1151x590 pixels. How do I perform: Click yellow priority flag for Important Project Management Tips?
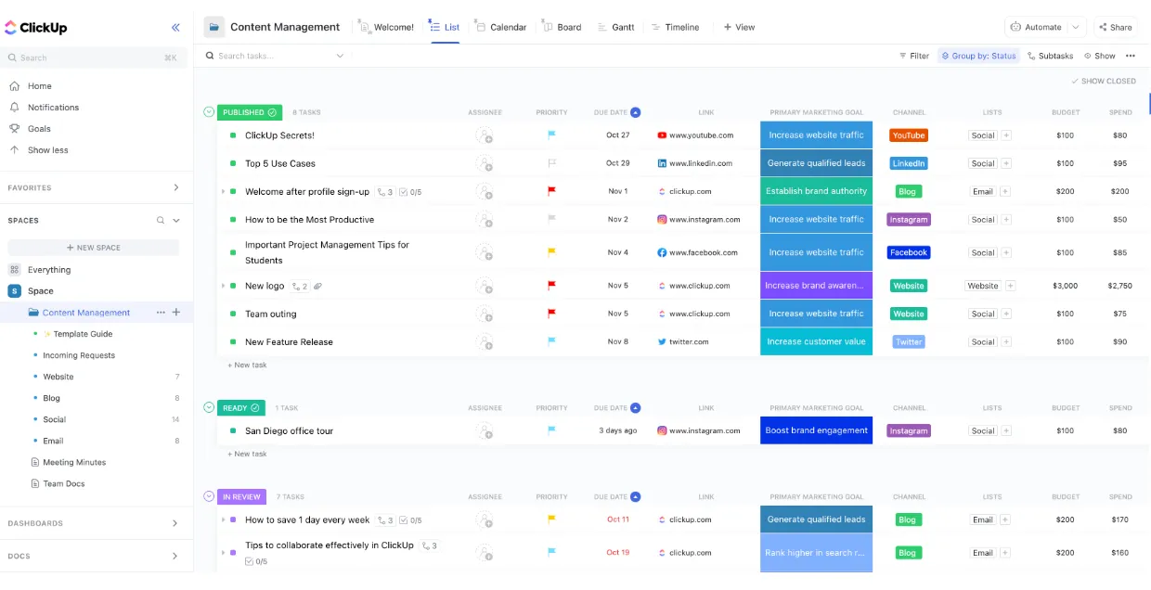click(551, 252)
